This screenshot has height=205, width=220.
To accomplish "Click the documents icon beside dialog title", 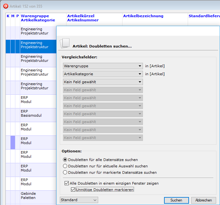I will tap(65, 43).
